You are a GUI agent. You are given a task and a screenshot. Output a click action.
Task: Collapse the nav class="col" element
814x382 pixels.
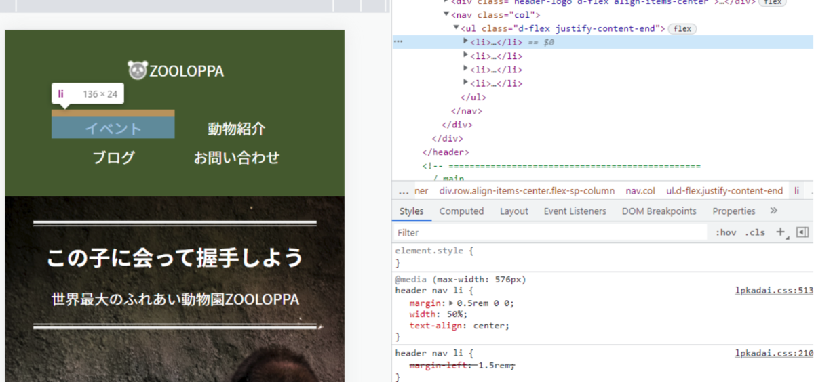446,14
